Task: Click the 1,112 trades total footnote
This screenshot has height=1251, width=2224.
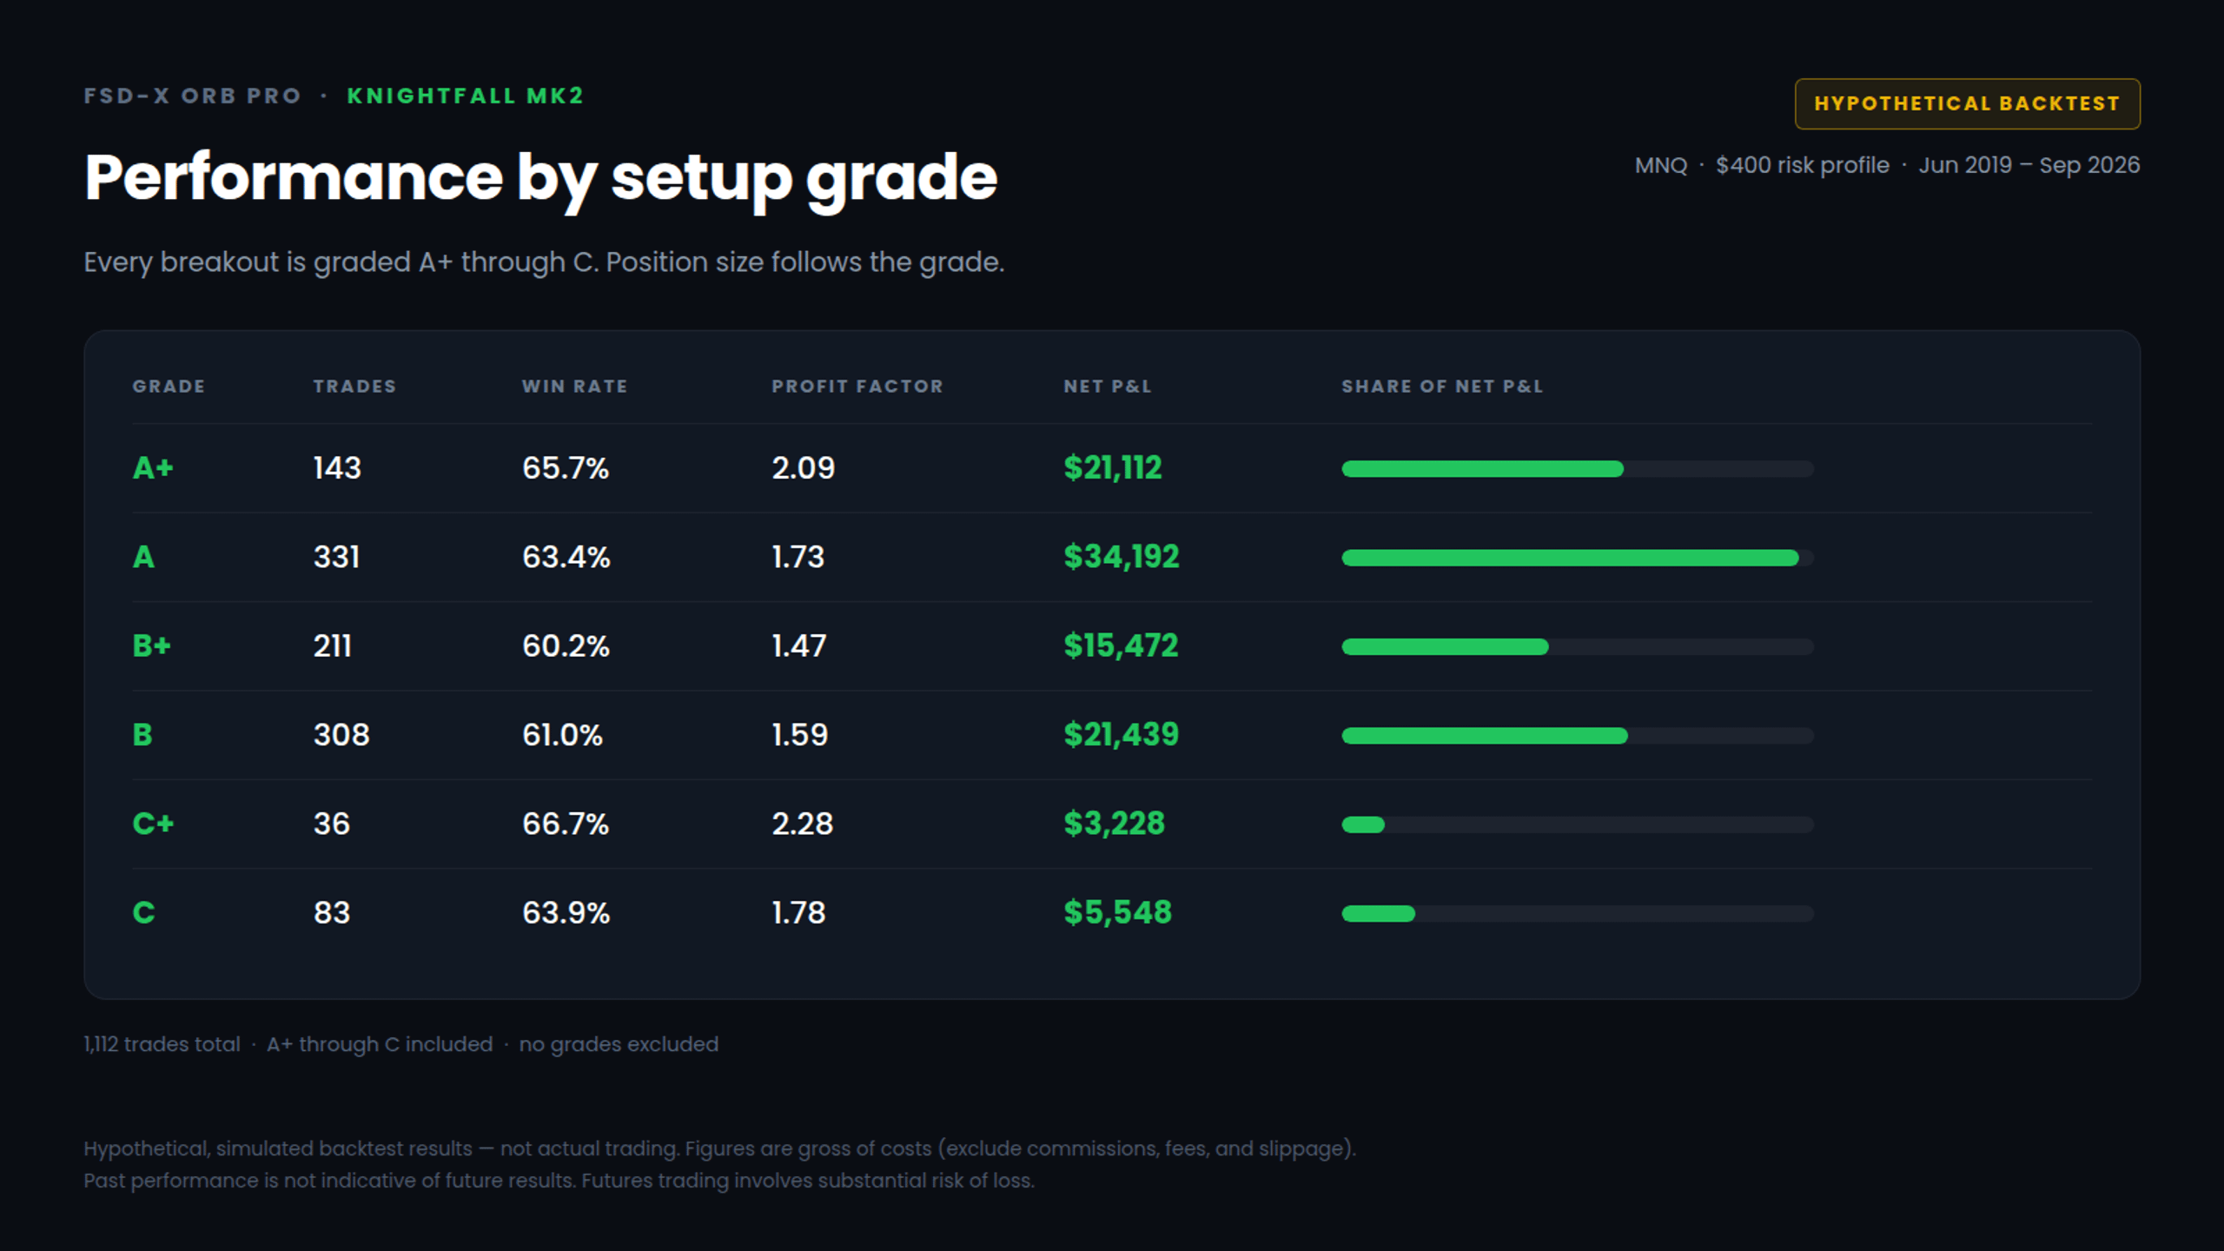Action: pos(162,1044)
